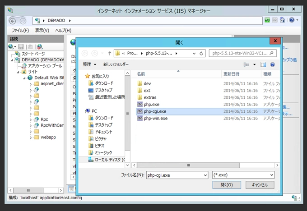Open ファイル(F) menu in IIS Manager

point(20,31)
